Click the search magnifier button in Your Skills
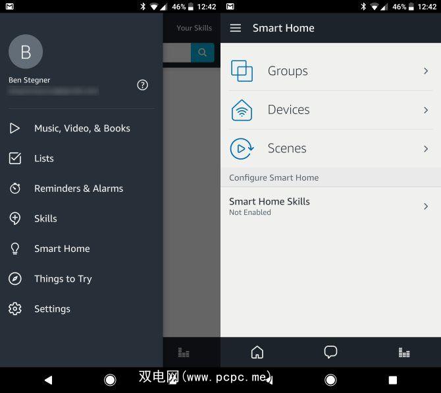Viewport: 441px width, 393px height. (x=203, y=52)
